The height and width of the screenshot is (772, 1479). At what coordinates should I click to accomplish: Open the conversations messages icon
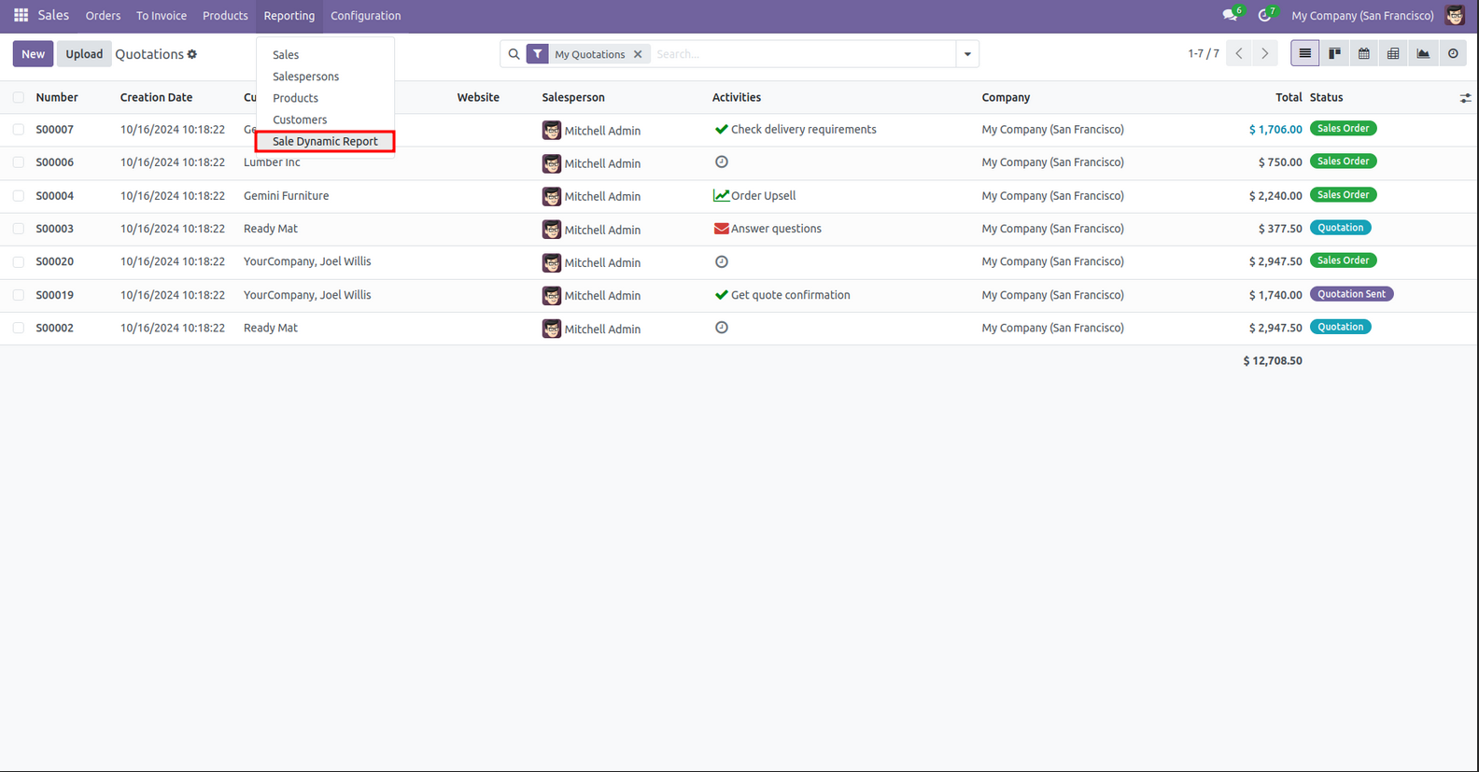pos(1230,15)
